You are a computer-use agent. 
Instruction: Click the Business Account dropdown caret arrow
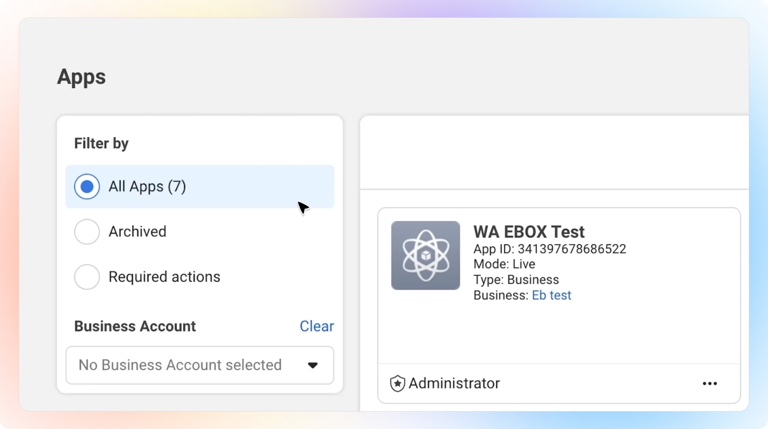313,365
